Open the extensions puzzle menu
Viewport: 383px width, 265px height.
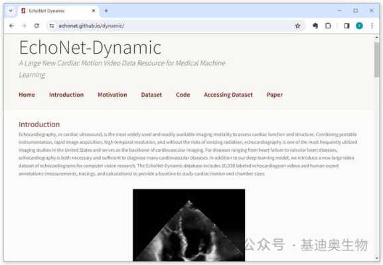click(x=328, y=26)
